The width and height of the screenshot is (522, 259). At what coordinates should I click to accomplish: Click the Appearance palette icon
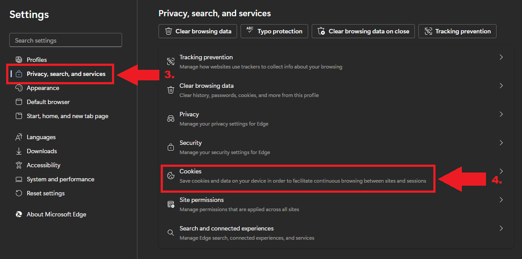19,88
